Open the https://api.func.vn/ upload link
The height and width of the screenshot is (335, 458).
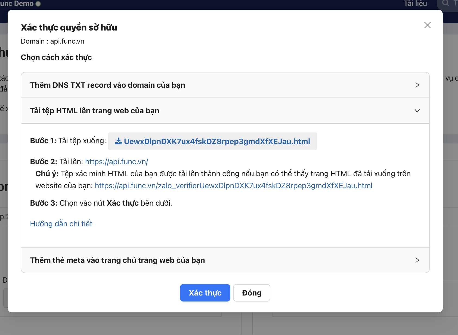coord(116,162)
